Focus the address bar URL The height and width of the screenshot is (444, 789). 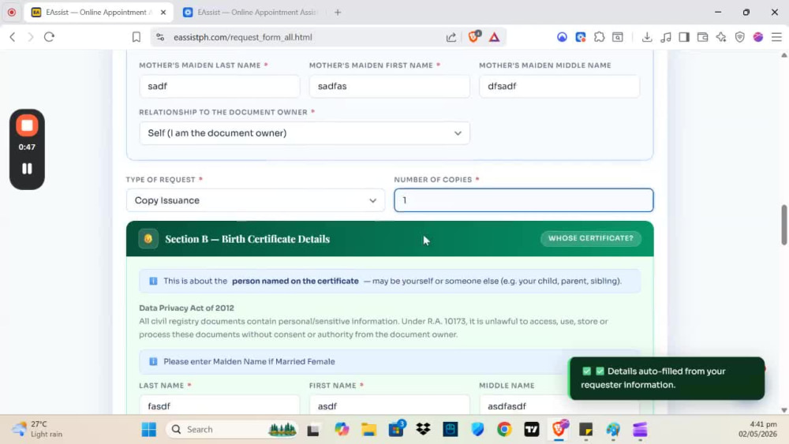click(x=242, y=37)
